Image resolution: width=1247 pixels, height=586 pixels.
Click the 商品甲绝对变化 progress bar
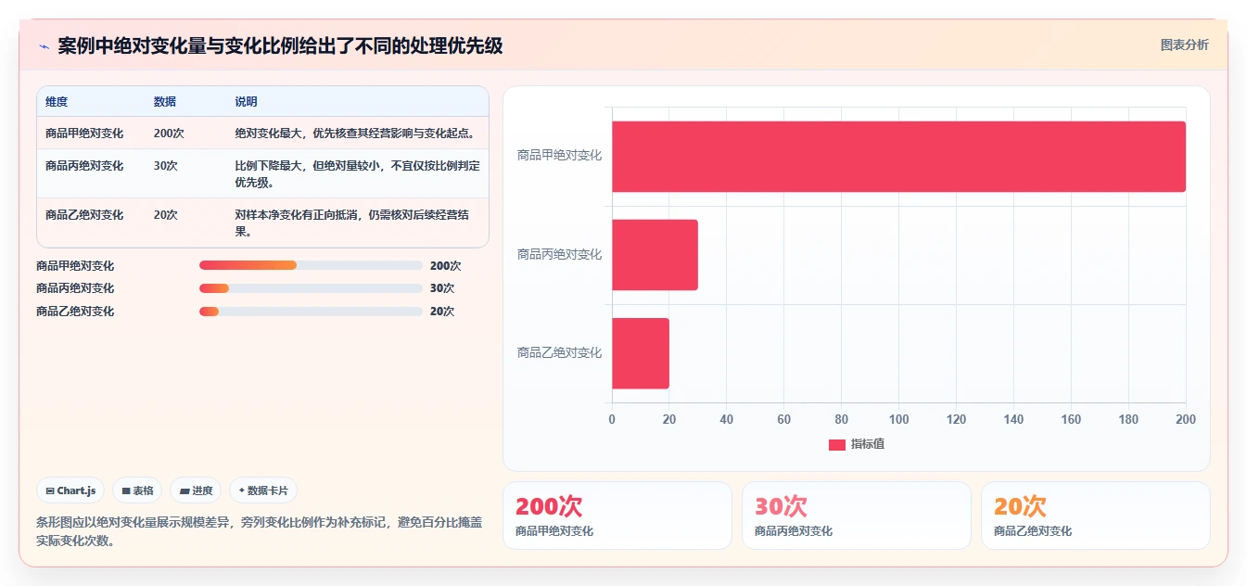pyautogui.click(x=311, y=265)
